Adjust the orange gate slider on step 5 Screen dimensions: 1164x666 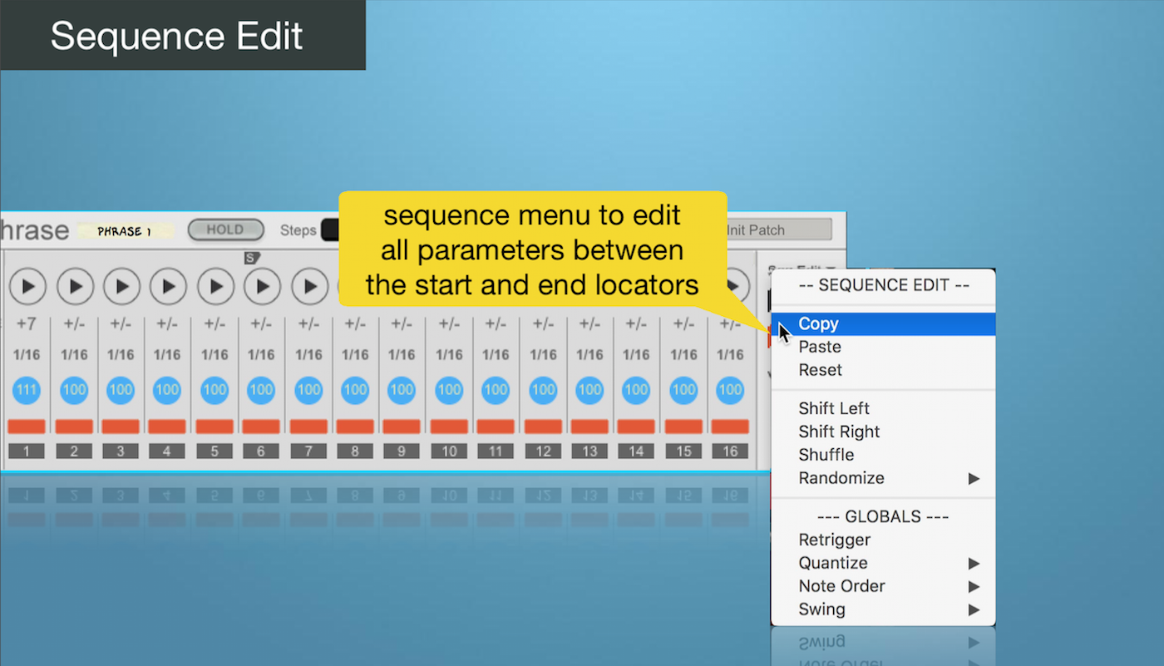pyautogui.click(x=215, y=426)
